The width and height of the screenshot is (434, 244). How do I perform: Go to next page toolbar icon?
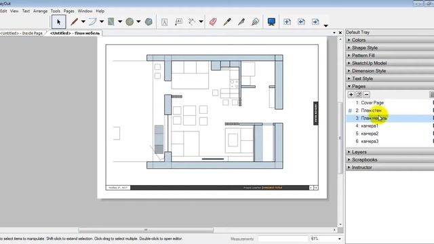(x=315, y=22)
